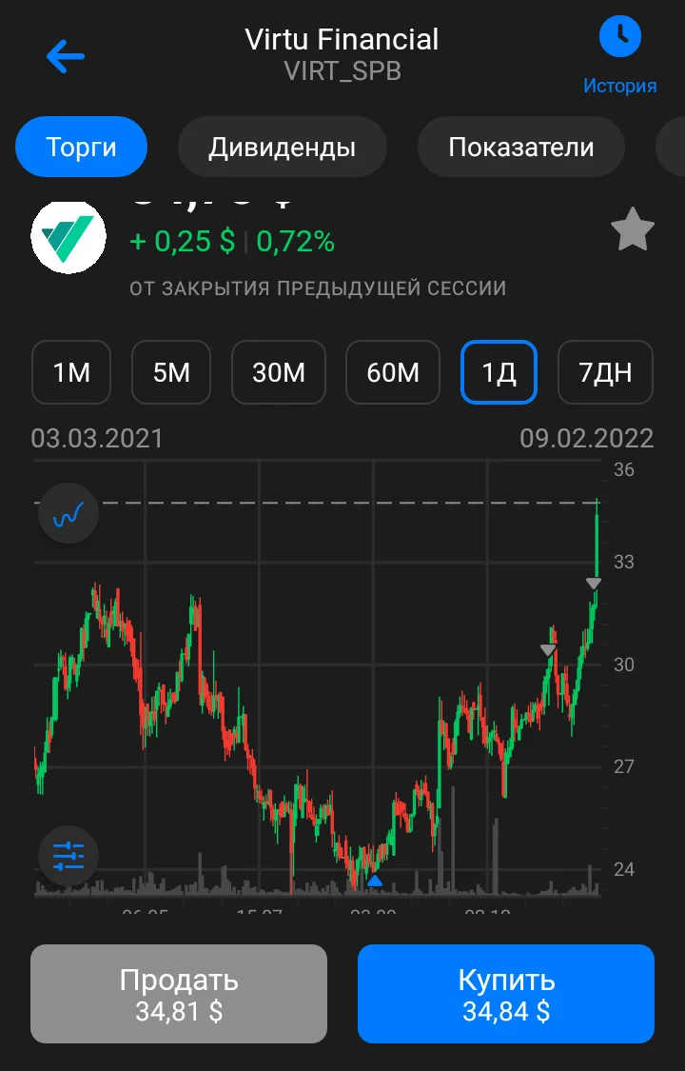
Task: Switch to the Дивиденды tab
Action: (x=283, y=147)
